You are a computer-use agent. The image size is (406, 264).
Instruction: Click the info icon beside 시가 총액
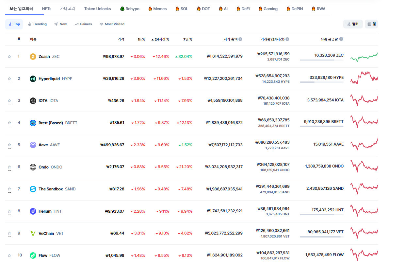coord(240,39)
